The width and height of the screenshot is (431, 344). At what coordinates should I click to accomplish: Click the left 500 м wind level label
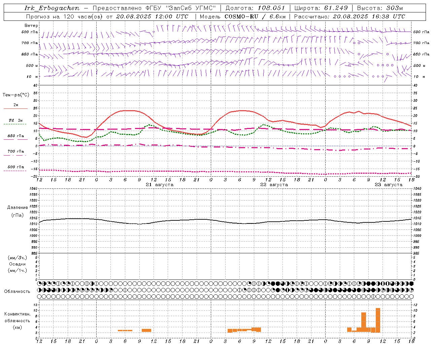(32, 66)
